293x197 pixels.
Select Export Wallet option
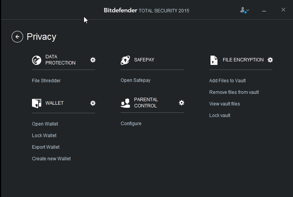coord(46,147)
